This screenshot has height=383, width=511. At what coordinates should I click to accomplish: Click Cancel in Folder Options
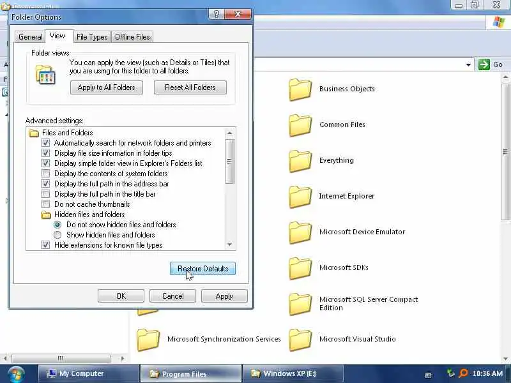[172, 296]
